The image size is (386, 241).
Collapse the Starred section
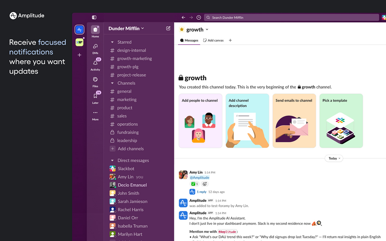coord(112,42)
